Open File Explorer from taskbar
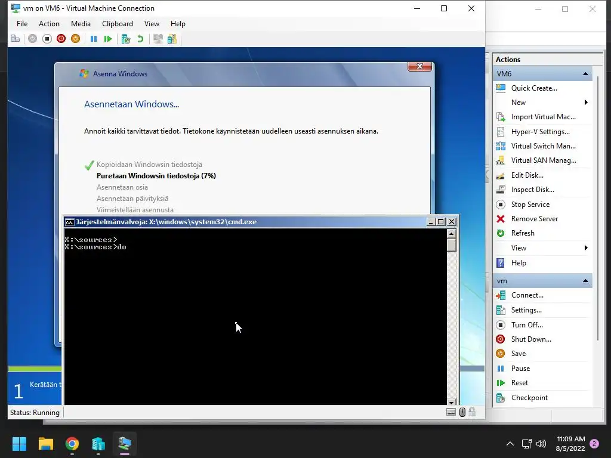Image resolution: width=611 pixels, height=458 pixels. tap(45, 444)
